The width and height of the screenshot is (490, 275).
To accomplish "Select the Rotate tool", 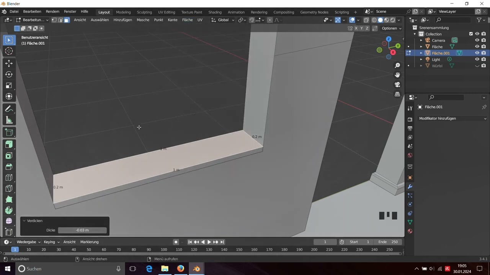I will (9, 74).
